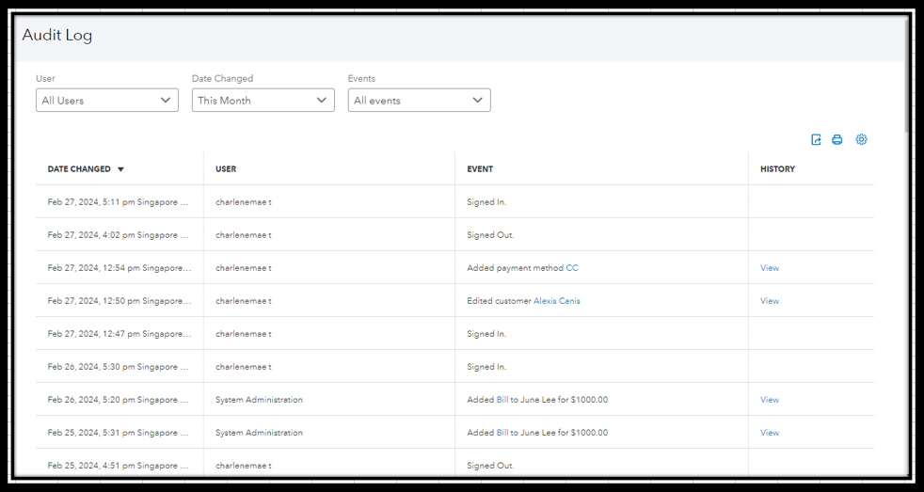924x492 pixels.
Task: Click charlenemae t in the 5:11 pm row
Action: tap(244, 202)
